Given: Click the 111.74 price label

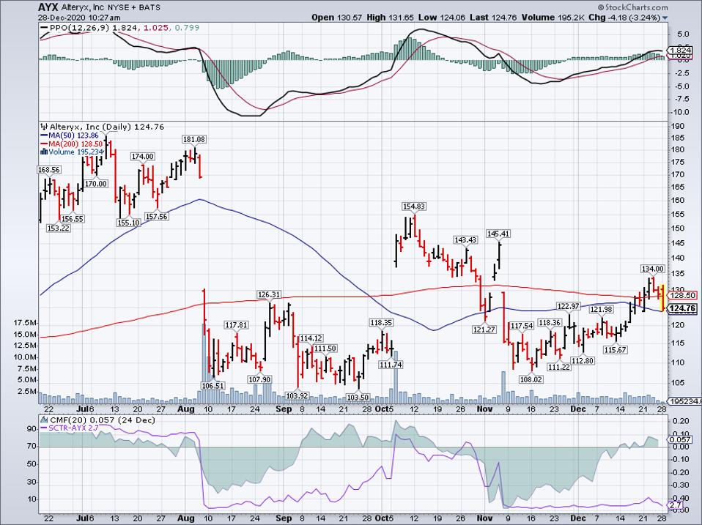Looking at the screenshot, I should pyautogui.click(x=391, y=365).
